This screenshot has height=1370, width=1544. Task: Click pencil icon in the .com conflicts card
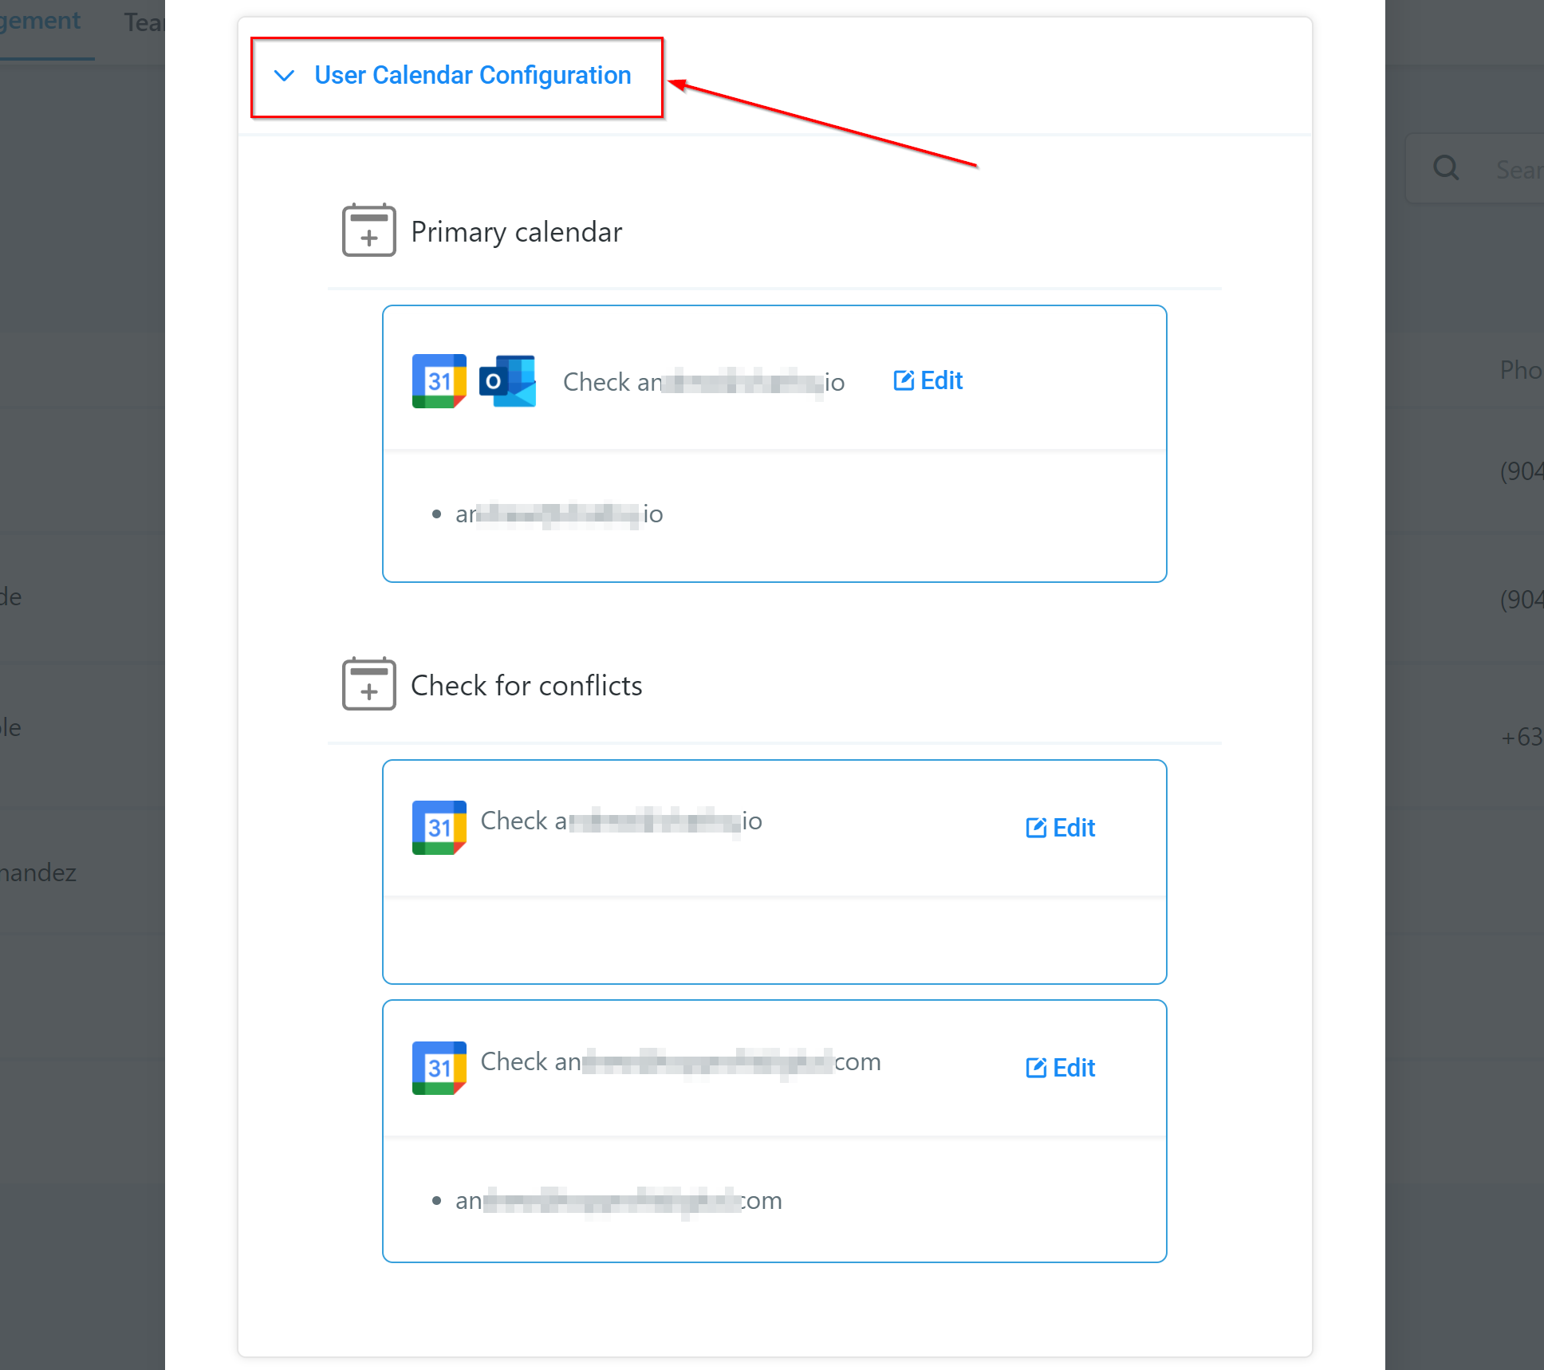(x=1036, y=1068)
